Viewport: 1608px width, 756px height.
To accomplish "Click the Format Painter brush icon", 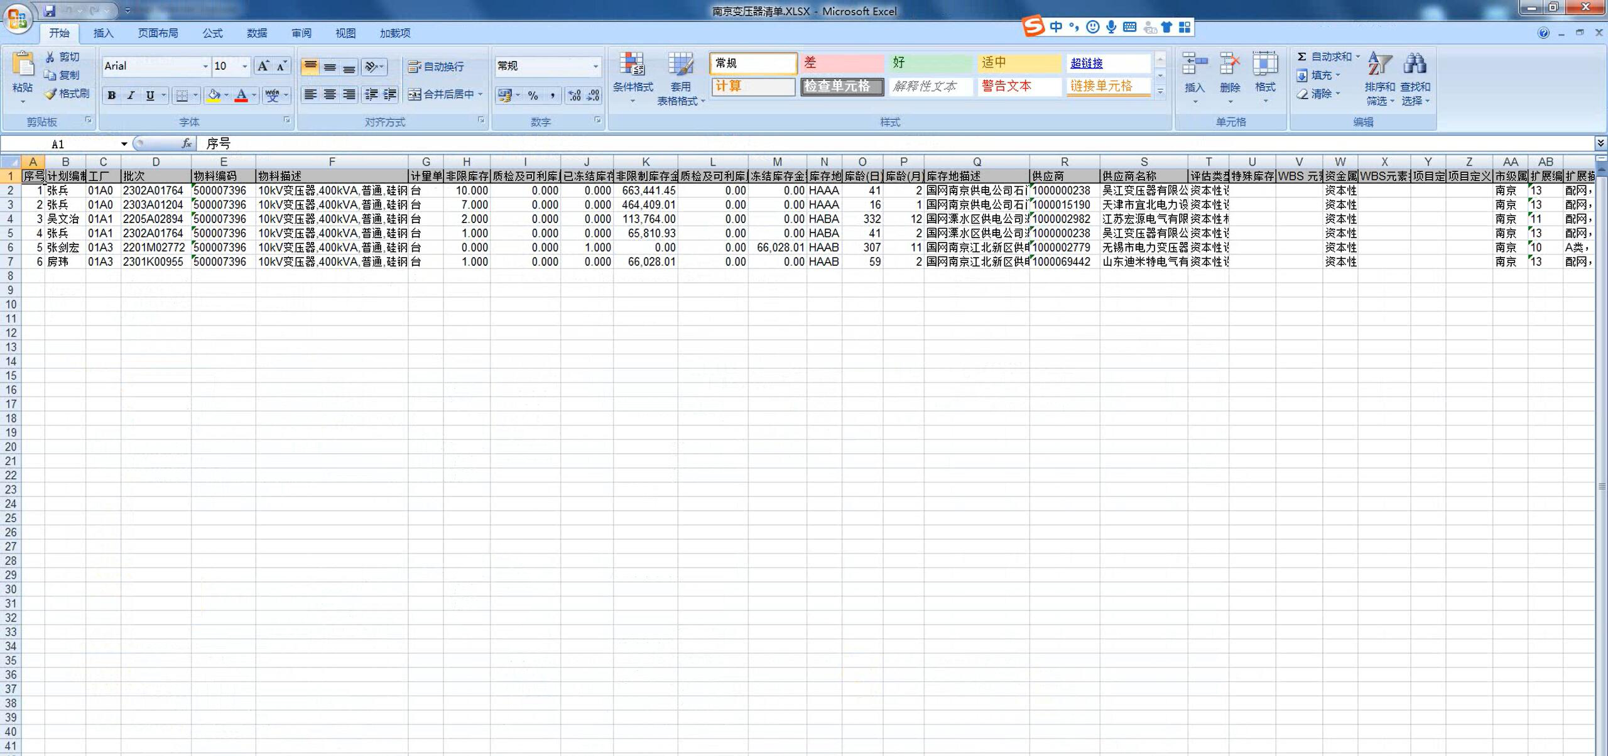I will (51, 94).
